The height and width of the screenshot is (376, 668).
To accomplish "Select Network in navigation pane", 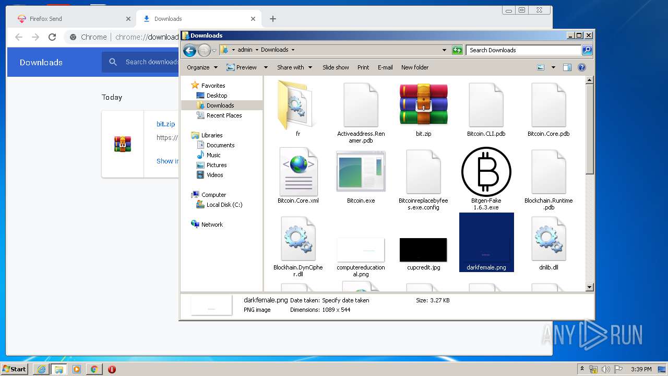I will coord(212,225).
